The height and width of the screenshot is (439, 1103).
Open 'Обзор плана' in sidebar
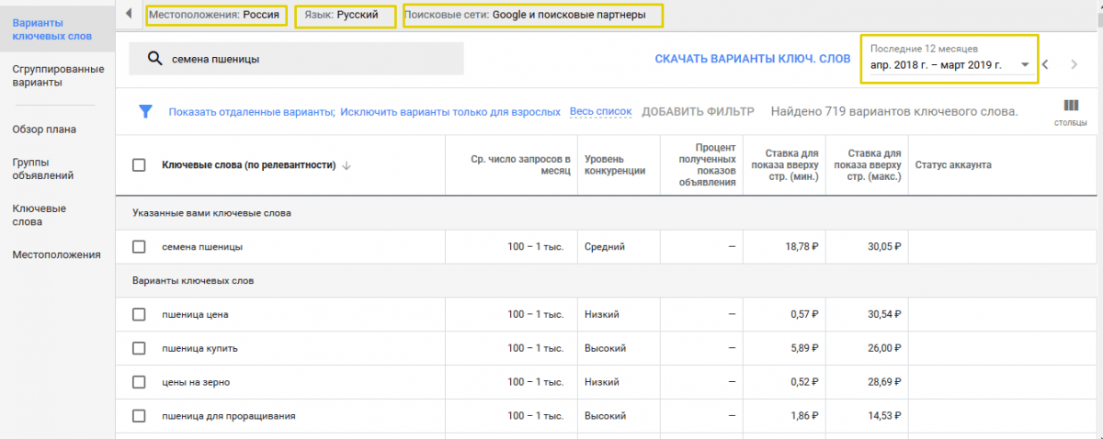tap(44, 129)
